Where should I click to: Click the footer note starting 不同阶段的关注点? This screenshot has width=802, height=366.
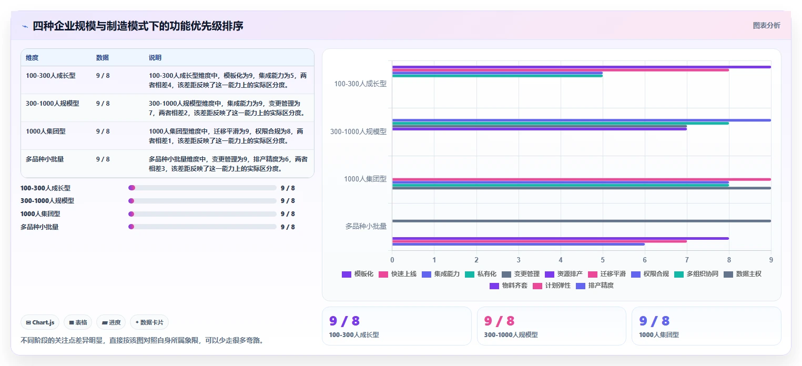142,340
